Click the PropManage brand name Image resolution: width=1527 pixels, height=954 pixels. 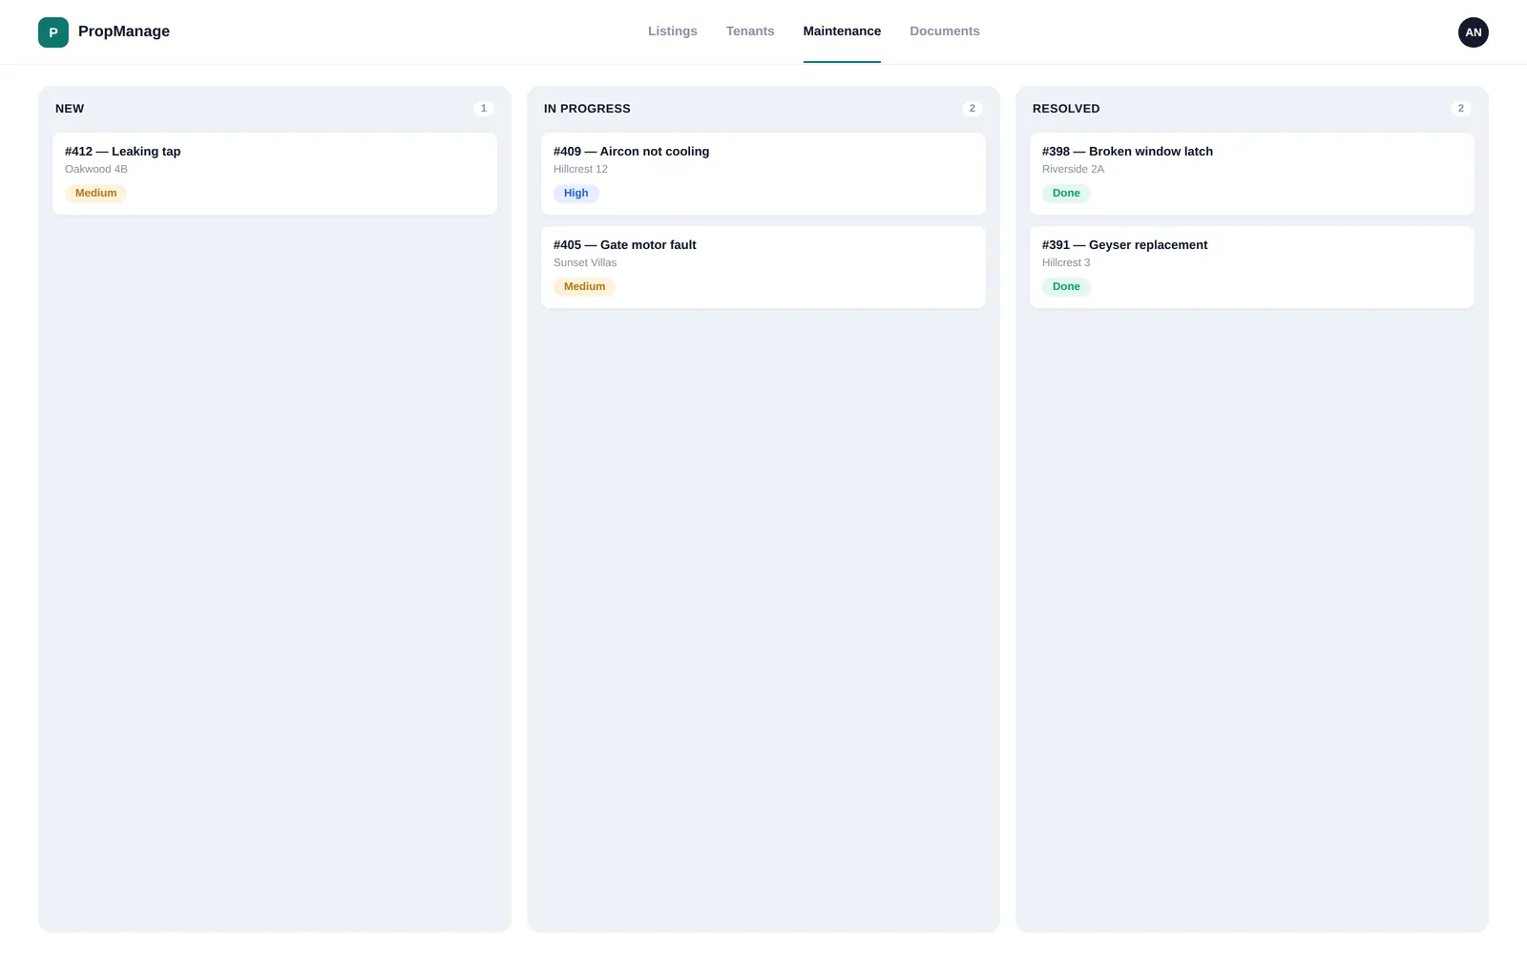point(124,31)
